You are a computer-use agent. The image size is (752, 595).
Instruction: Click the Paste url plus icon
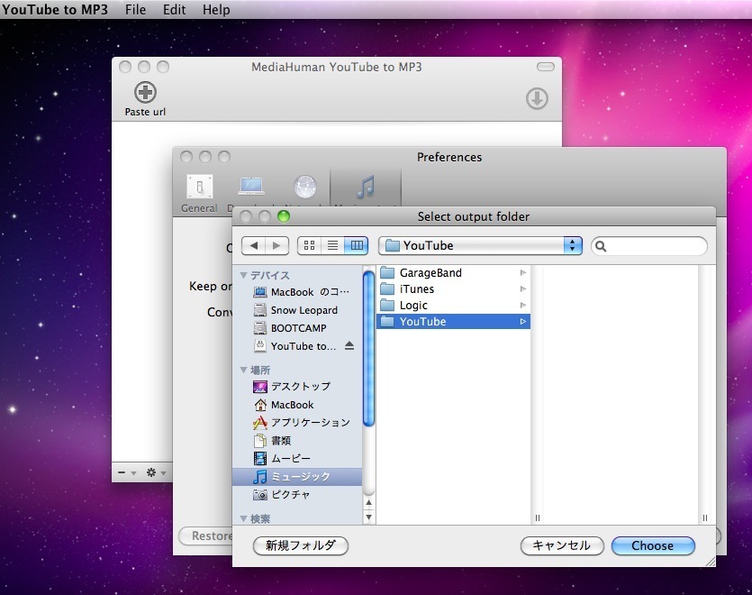pyautogui.click(x=145, y=92)
